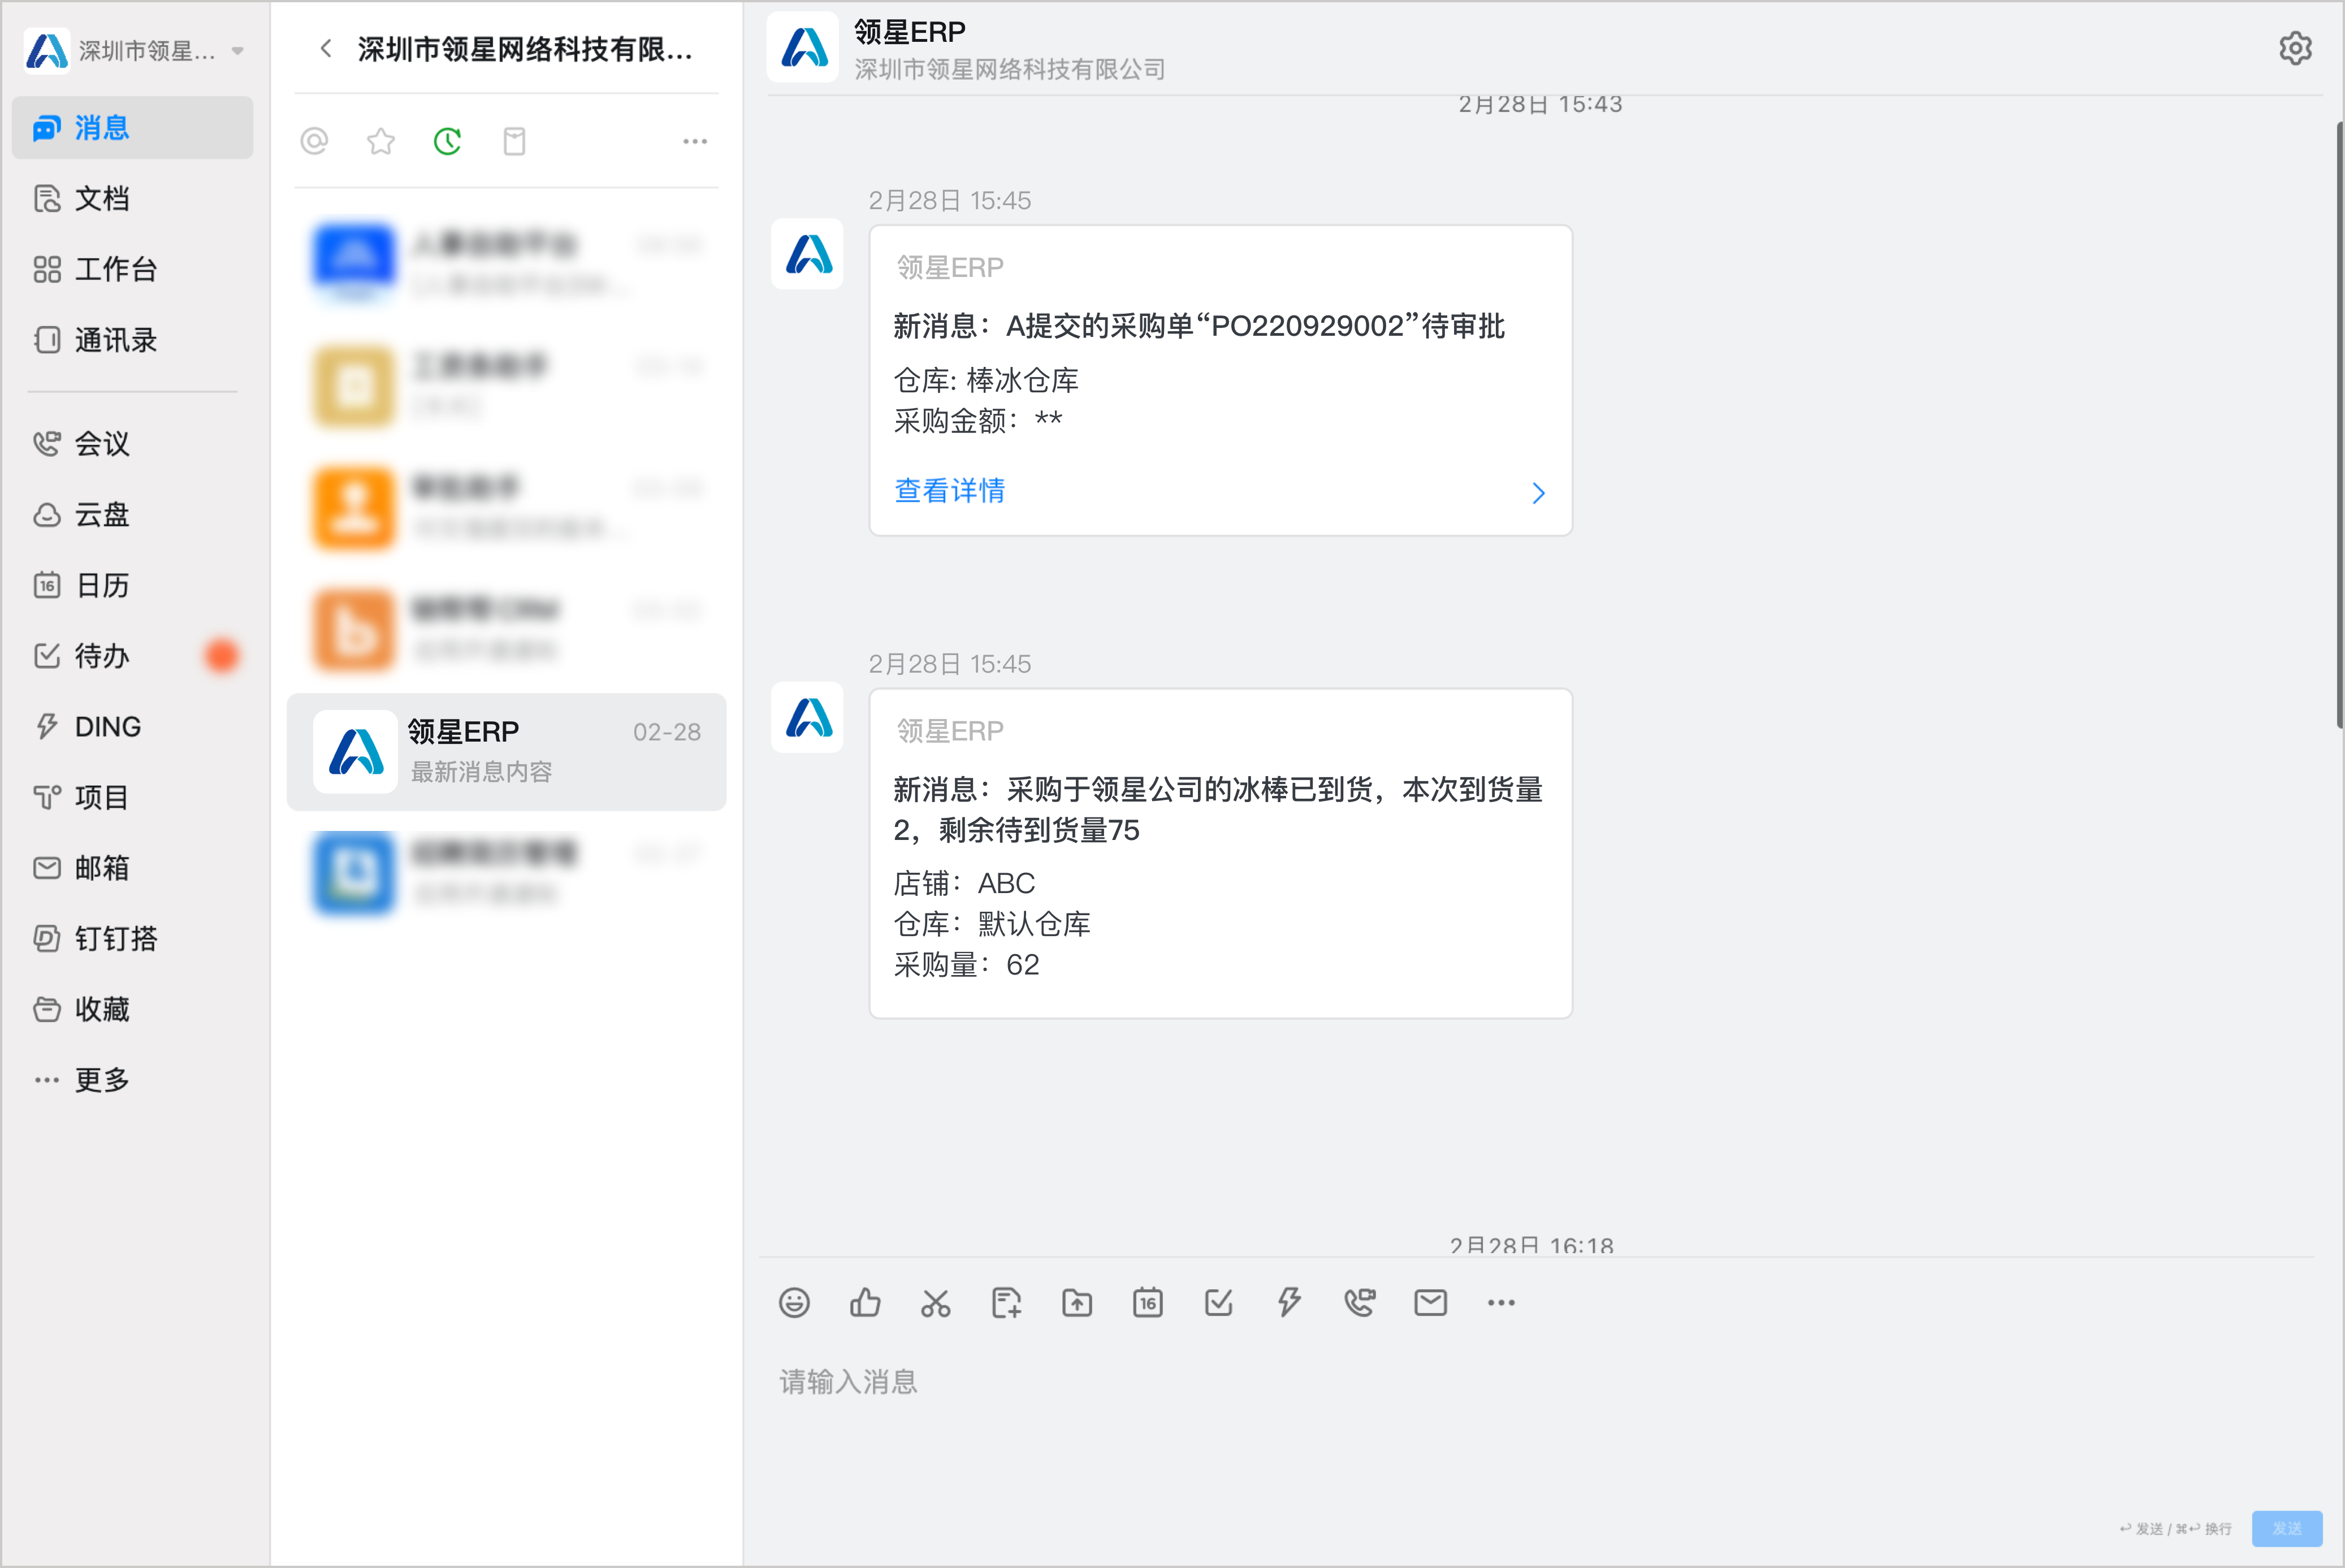Screen dimensions: 2345x1568
Task: Open the blurred yellow-avatar conversation
Action: (506, 386)
